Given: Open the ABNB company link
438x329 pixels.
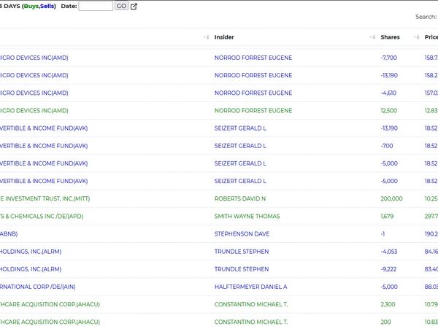Looking at the screenshot, I should tap(9, 234).
